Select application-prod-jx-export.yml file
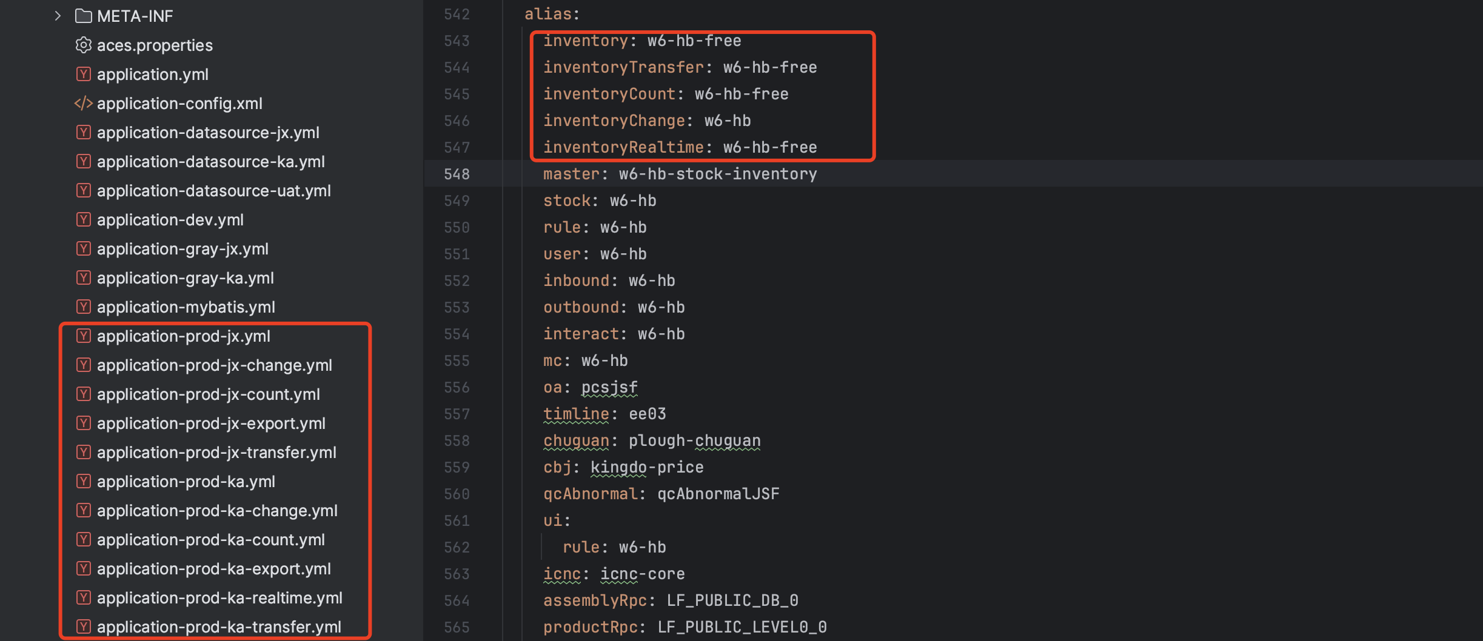 pyautogui.click(x=211, y=423)
